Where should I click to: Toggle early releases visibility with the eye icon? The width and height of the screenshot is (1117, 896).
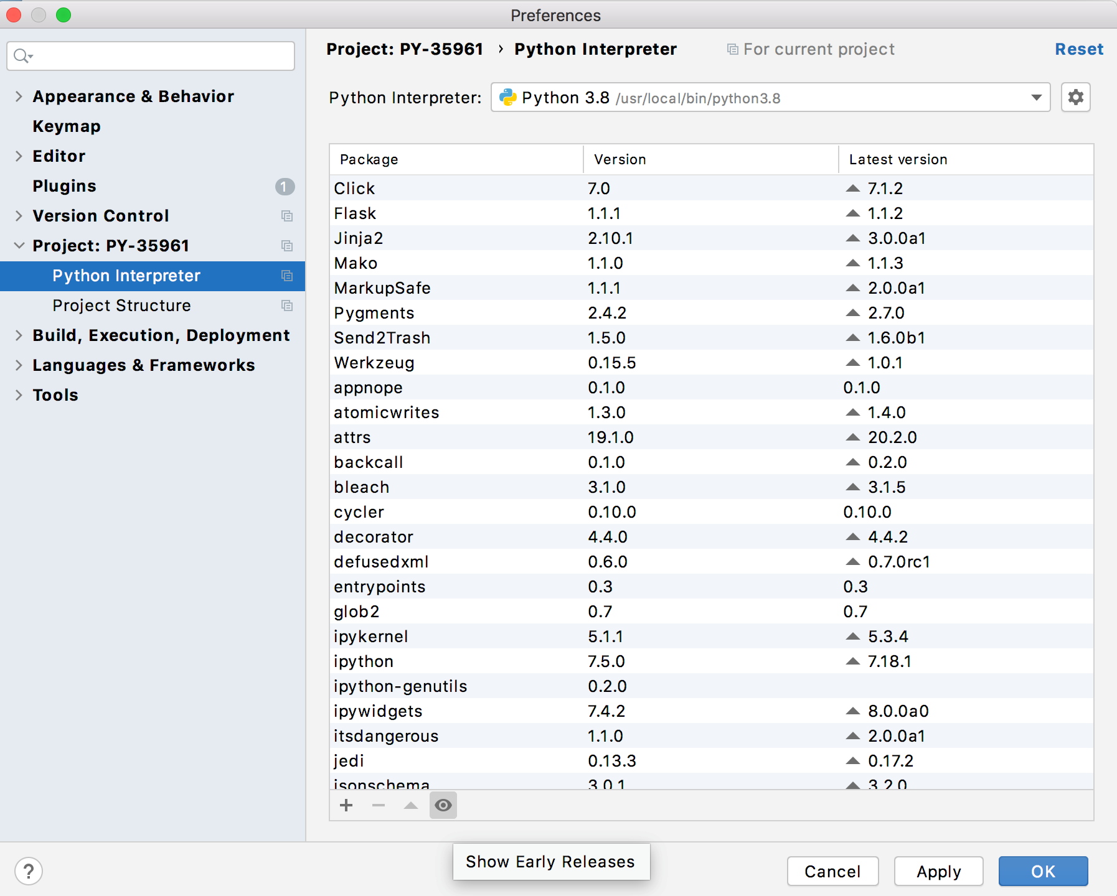point(443,805)
